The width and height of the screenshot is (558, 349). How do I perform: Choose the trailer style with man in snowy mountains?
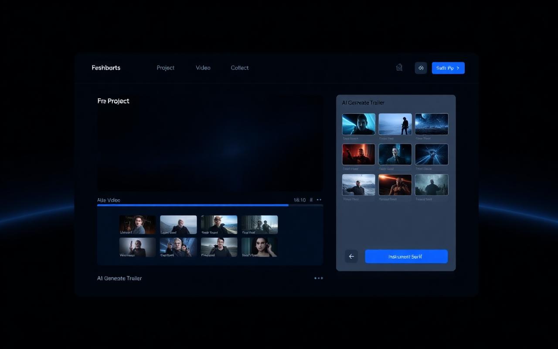359,185
